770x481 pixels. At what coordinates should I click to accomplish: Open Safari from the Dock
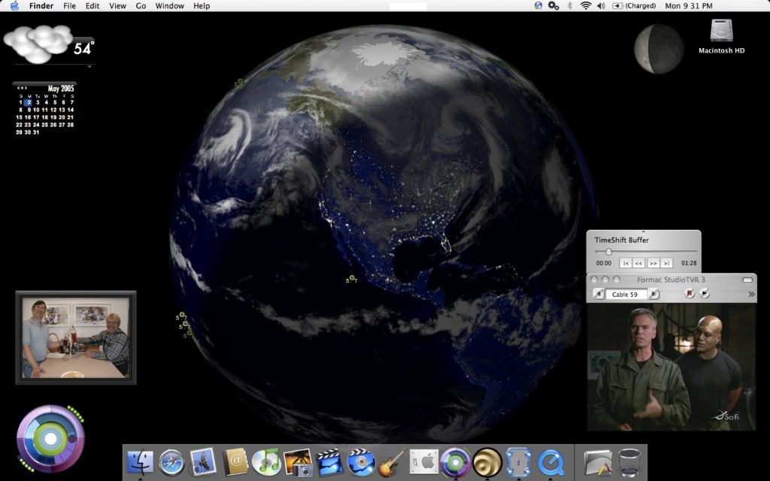tap(171, 462)
